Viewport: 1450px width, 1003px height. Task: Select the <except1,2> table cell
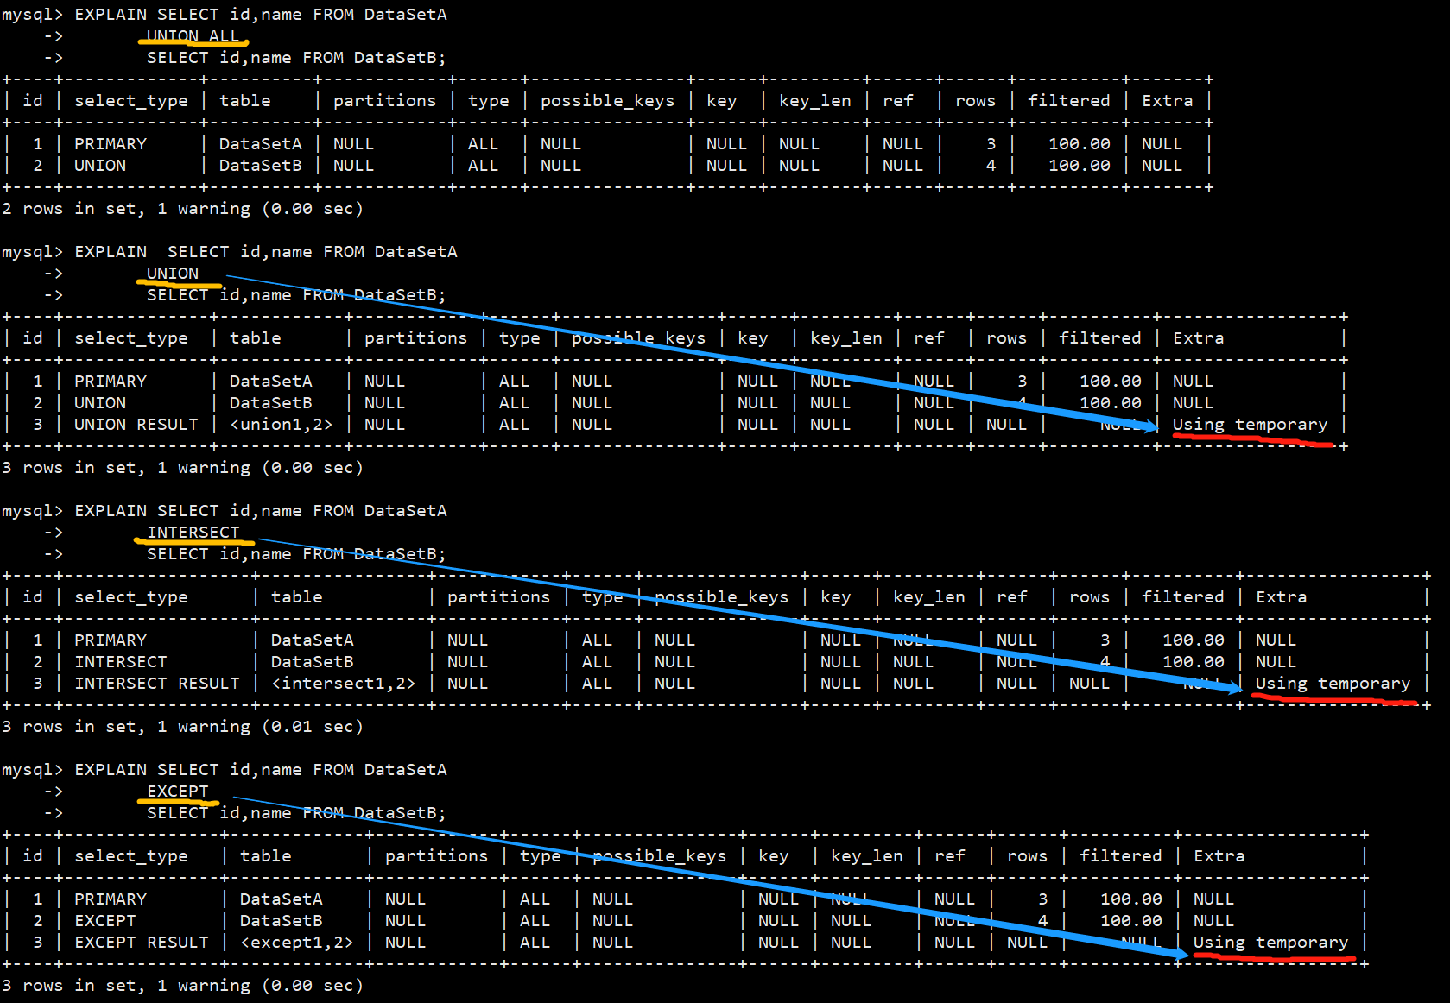pos(296,943)
